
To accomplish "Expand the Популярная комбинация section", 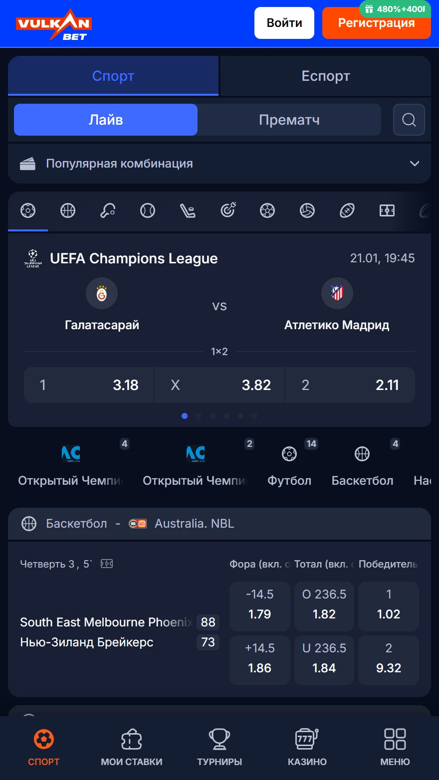I will point(219,164).
